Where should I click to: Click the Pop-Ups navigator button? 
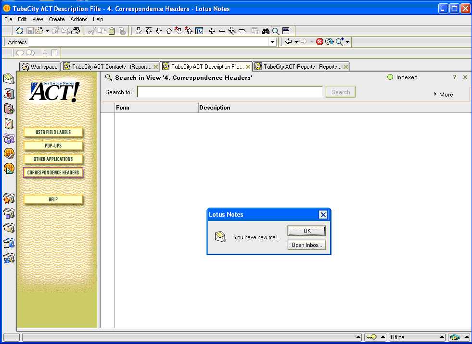click(x=53, y=146)
